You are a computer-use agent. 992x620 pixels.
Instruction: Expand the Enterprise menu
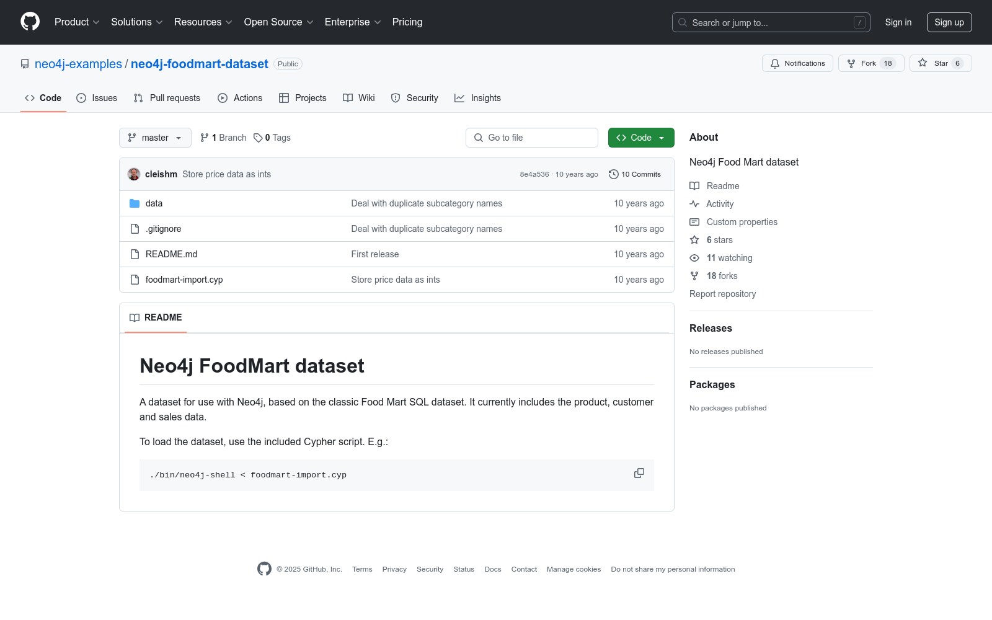tap(353, 22)
